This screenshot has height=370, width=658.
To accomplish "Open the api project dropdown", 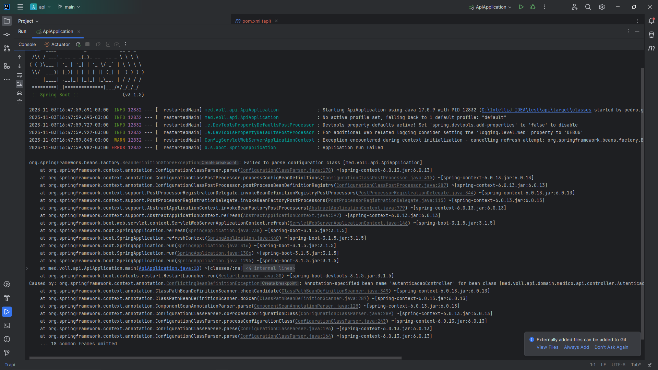I will 40,7.
